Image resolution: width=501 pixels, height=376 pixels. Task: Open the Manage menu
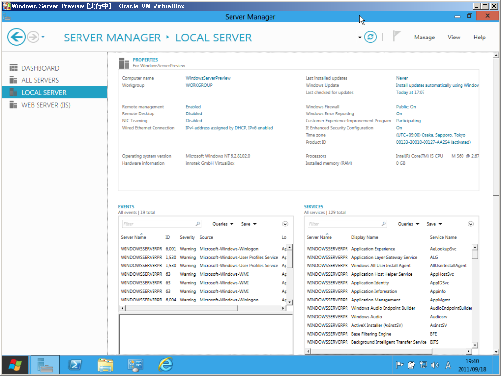coord(424,38)
